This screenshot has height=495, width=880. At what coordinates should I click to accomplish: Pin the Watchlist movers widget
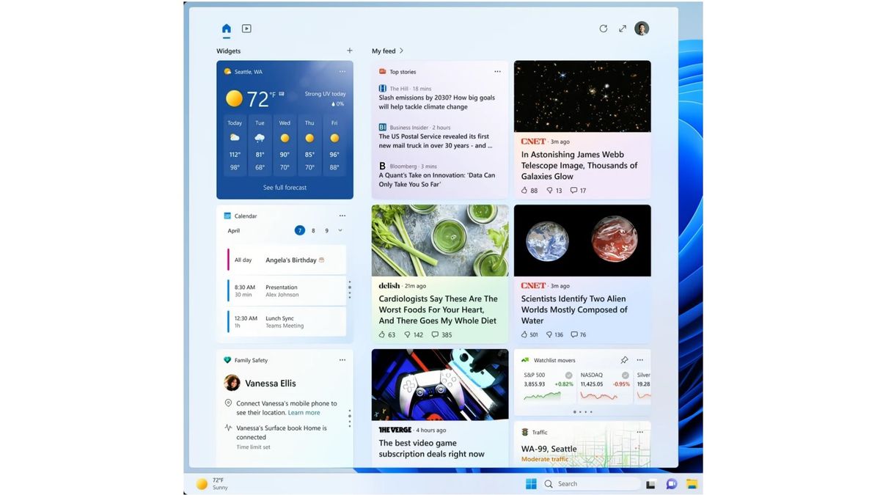624,360
